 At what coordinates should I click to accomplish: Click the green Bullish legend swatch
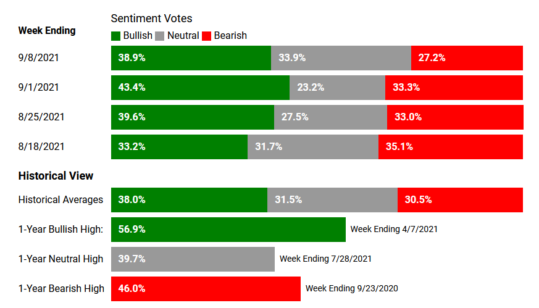tap(115, 36)
